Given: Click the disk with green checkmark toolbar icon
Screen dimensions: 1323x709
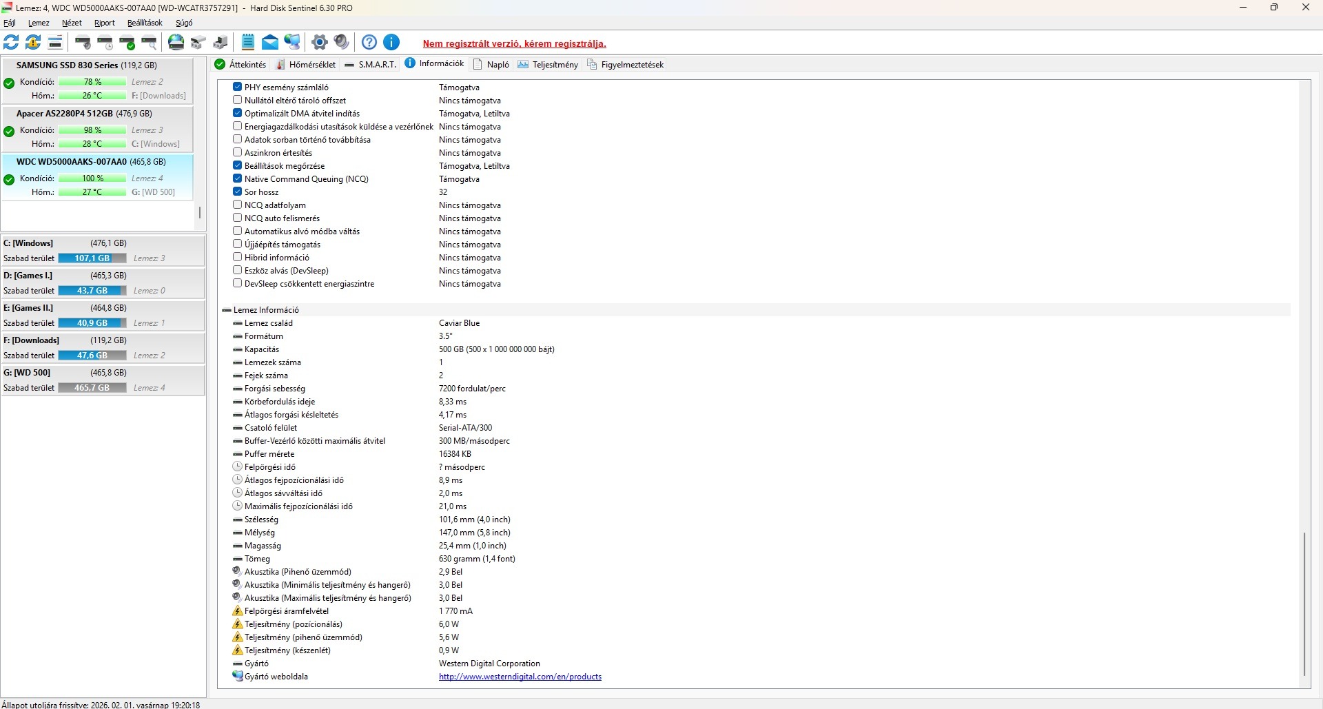Looking at the screenshot, I should pos(127,43).
